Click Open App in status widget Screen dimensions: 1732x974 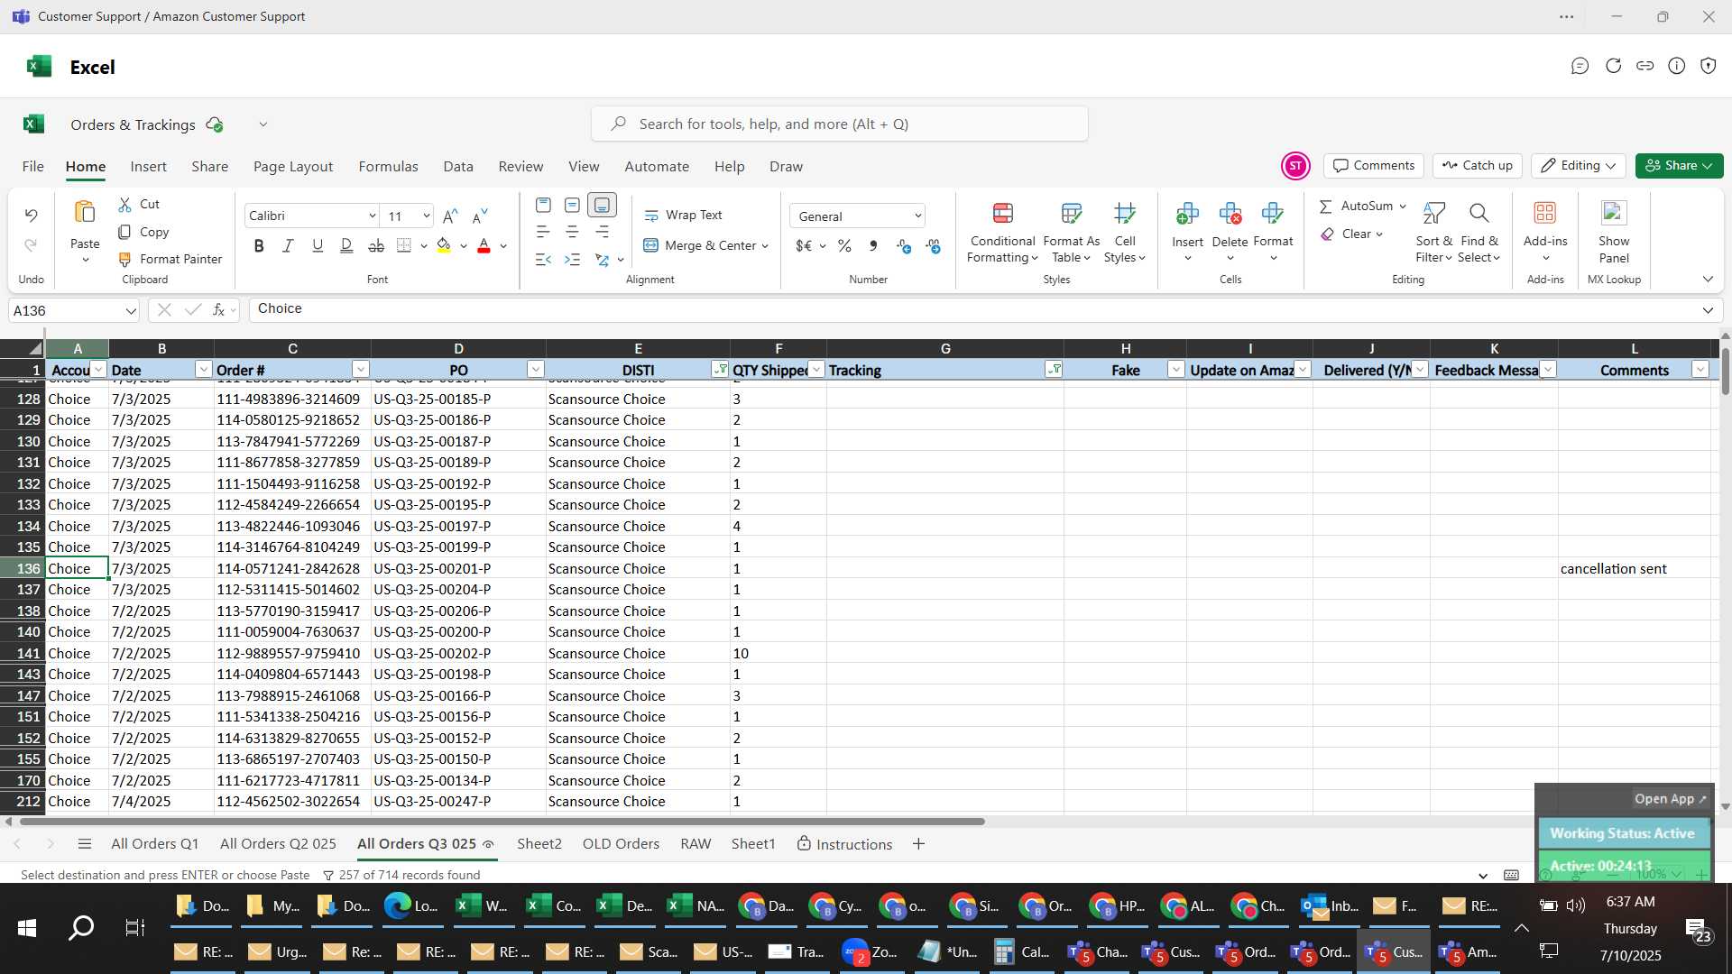(1670, 799)
